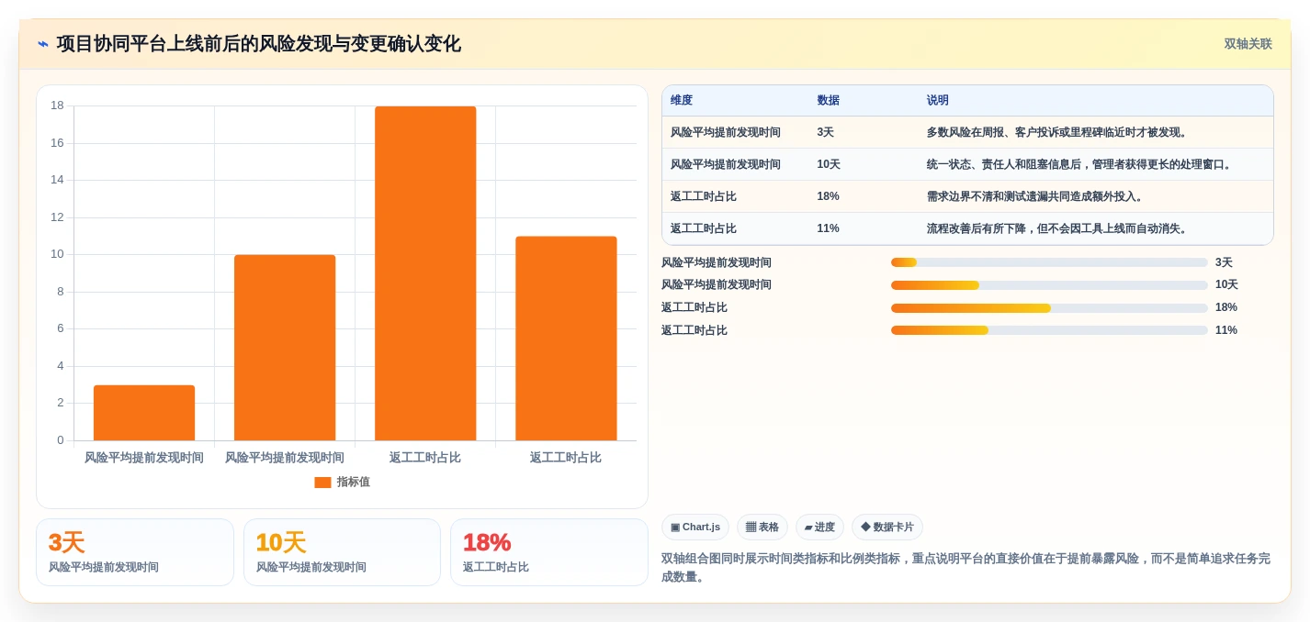Click the lightning icon beside the page title
This screenshot has height=622, width=1310.
point(43,44)
